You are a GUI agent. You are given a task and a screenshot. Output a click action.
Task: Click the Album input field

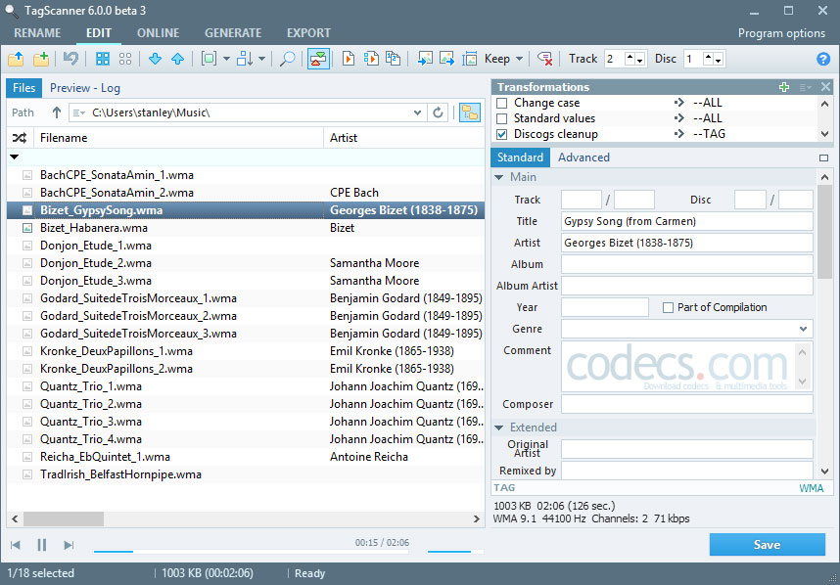click(x=687, y=264)
